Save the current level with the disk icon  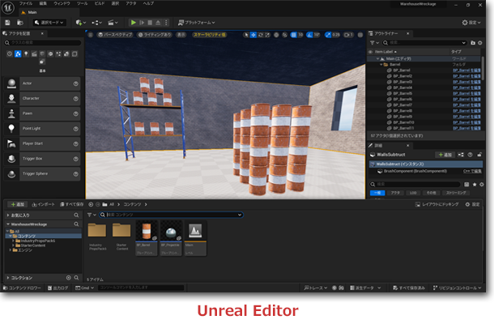coord(9,23)
